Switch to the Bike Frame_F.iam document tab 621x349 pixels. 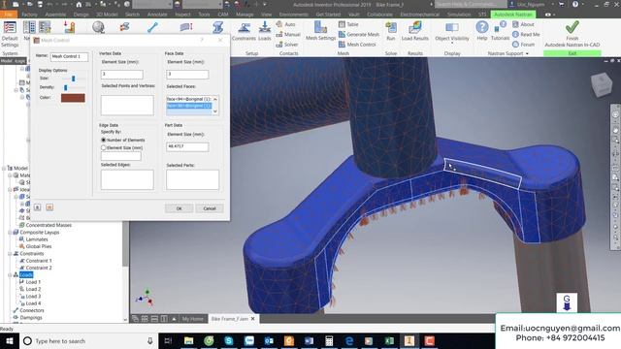tap(230, 319)
